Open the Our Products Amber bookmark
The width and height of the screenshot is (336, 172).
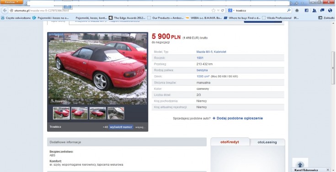point(165,18)
